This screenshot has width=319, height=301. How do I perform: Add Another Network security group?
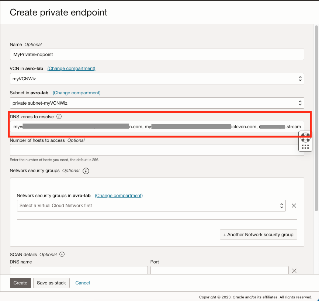[x=258, y=235]
